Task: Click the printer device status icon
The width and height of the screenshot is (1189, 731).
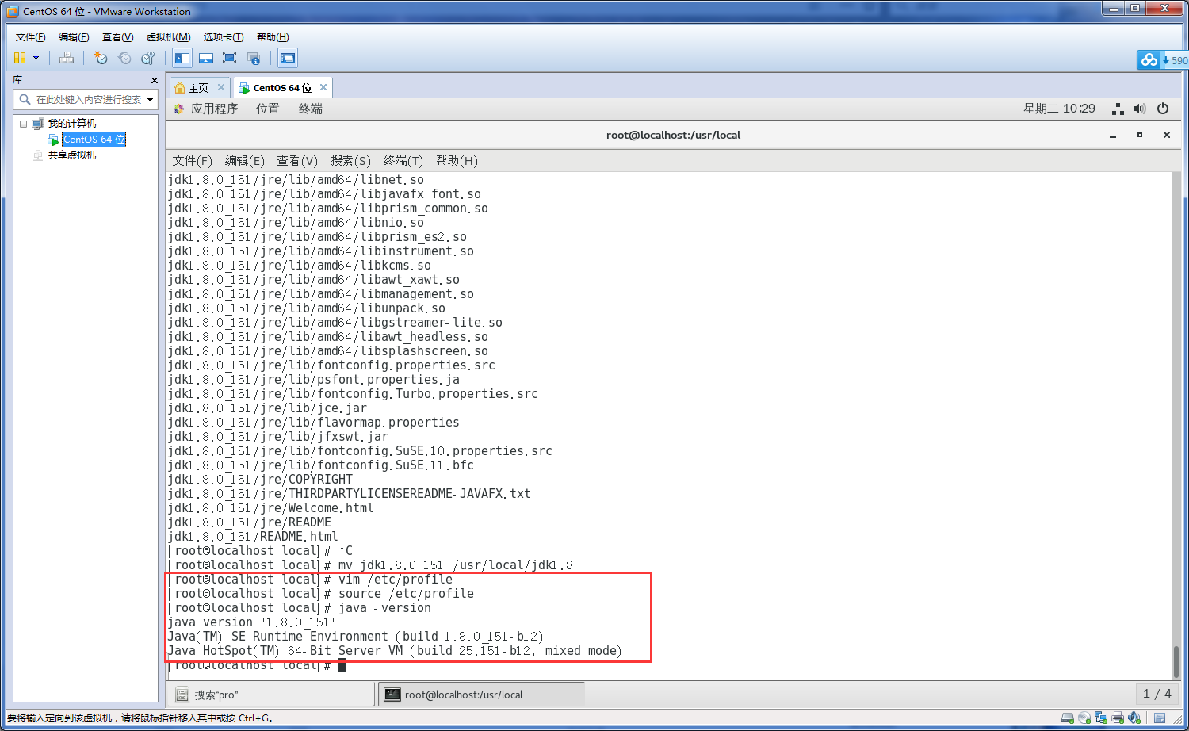Action: [x=1118, y=718]
